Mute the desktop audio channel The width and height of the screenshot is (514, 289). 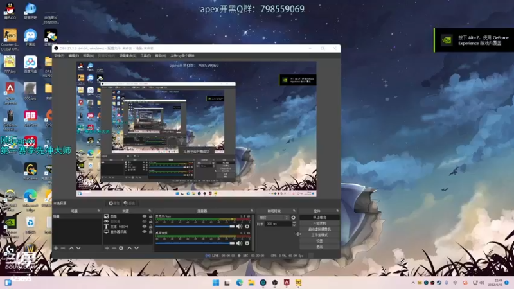tap(239, 243)
